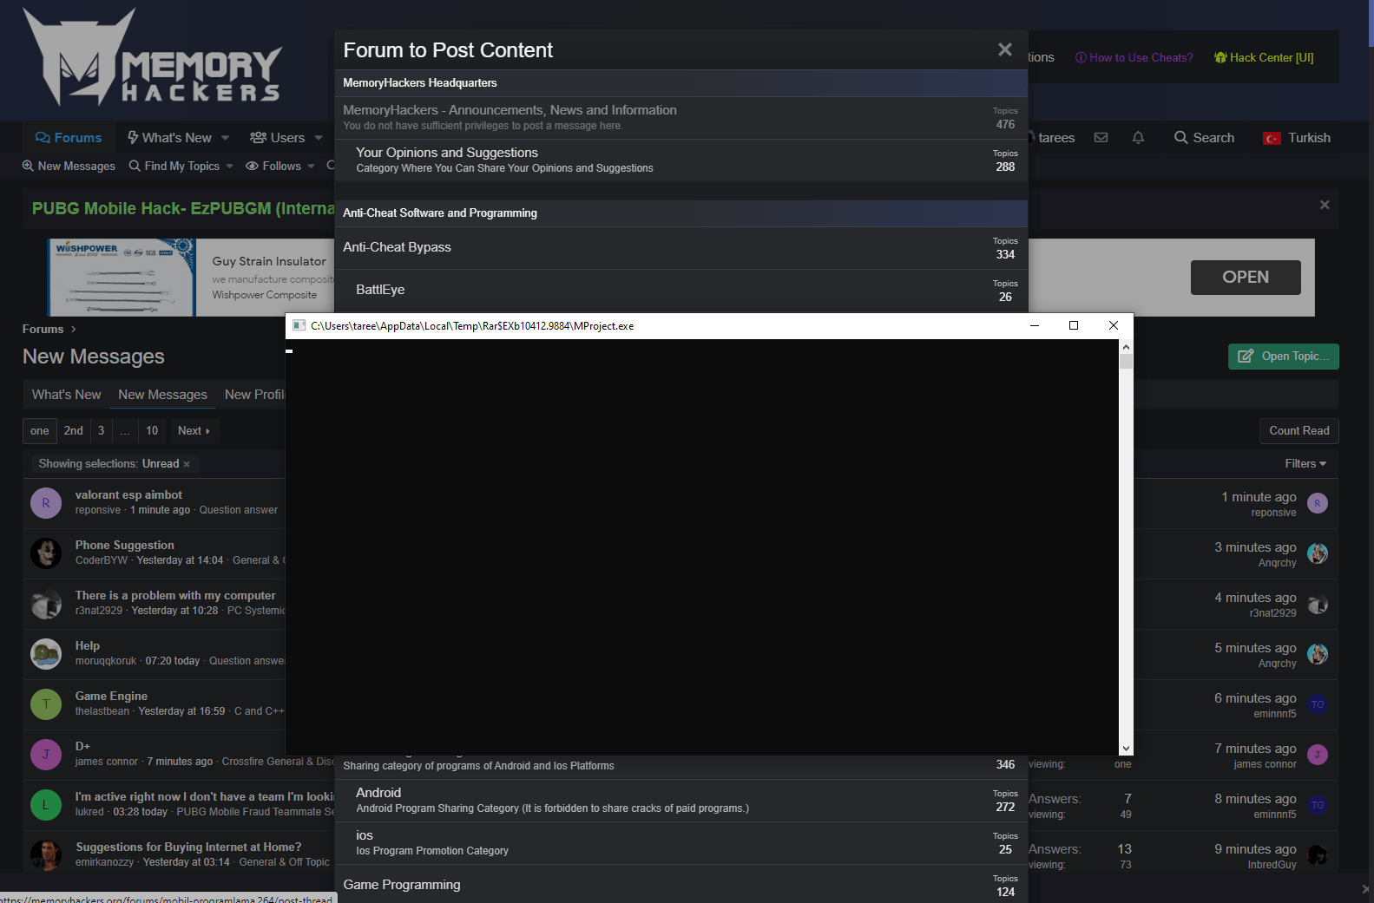Viewport: 1374px width, 903px height.
Task: Open the Users navigation item
Action: click(x=278, y=137)
